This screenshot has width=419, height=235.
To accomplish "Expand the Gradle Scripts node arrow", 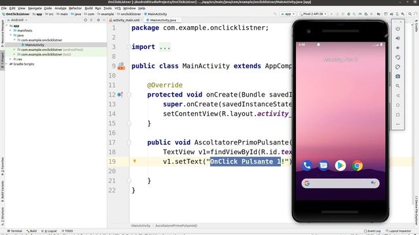I will click(7, 64).
